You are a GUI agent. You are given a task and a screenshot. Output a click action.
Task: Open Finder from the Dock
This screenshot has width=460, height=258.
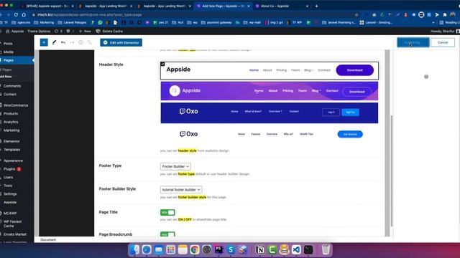(x=134, y=250)
